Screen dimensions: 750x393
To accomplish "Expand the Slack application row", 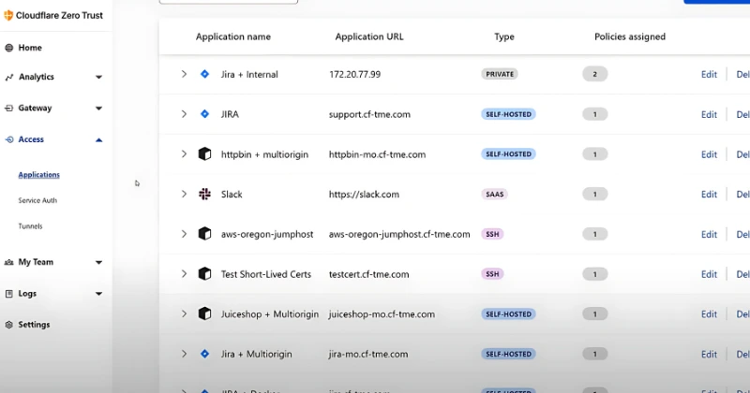I will click(184, 195).
